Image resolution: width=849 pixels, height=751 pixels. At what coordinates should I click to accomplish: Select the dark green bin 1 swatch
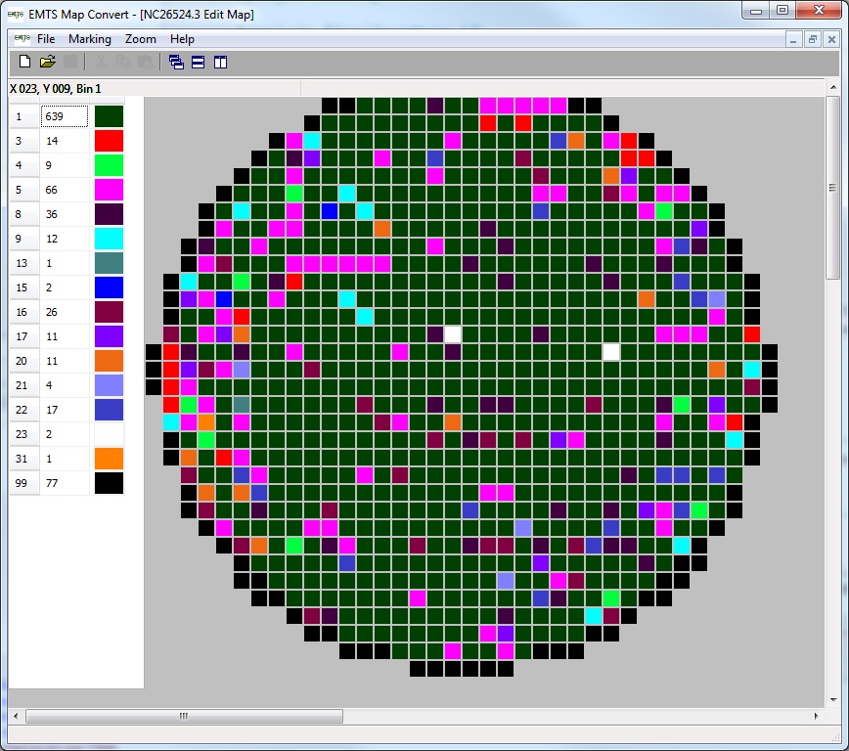(109, 116)
